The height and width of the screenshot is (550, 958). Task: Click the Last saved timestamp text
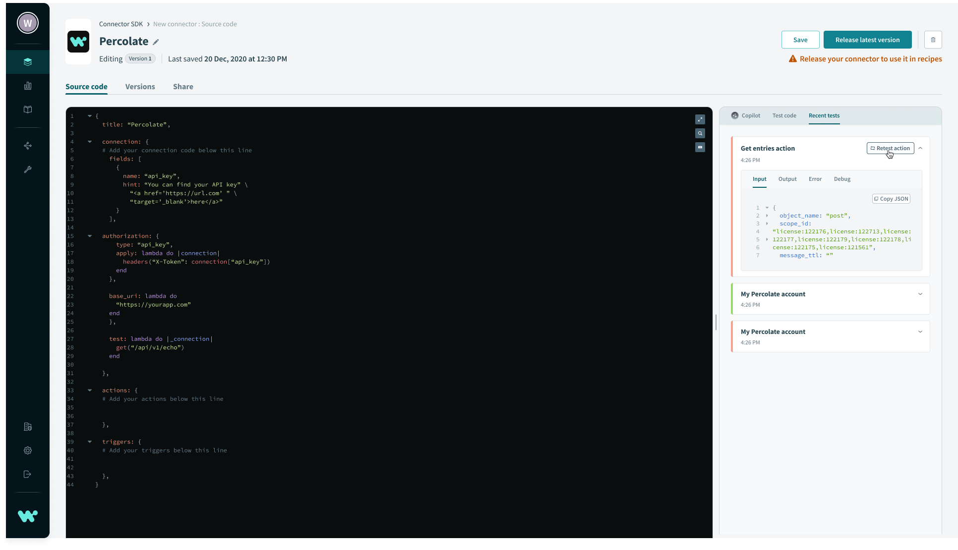pyautogui.click(x=228, y=58)
